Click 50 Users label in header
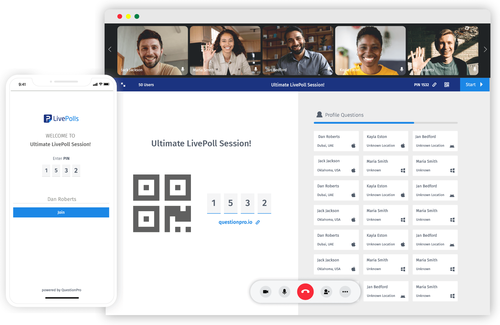 click(146, 85)
